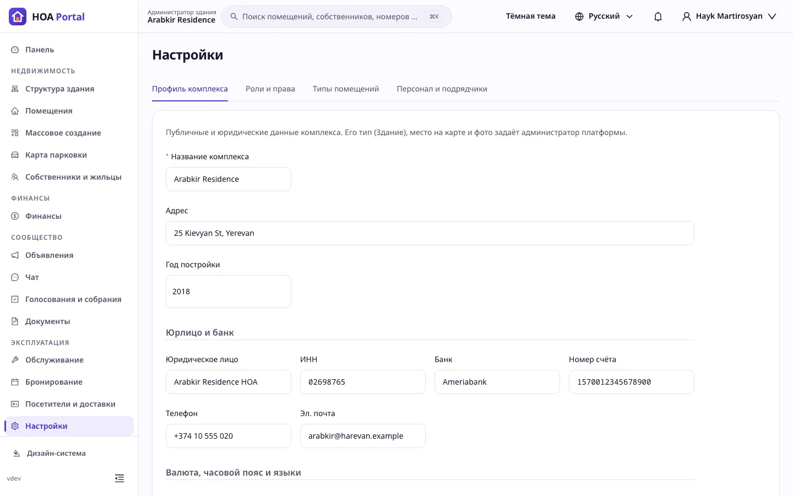793x496 pixels.
Task: Click the HOA Portal house logo
Action: pyautogui.click(x=18, y=17)
